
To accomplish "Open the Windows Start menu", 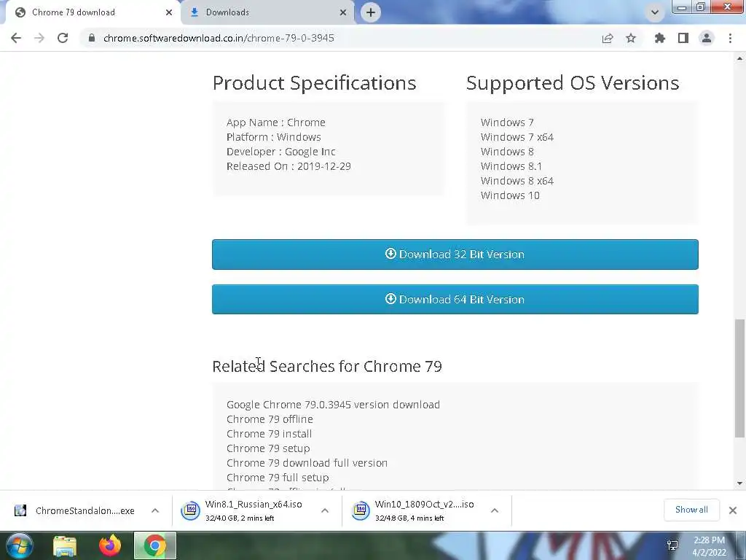I will click(x=20, y=545).
